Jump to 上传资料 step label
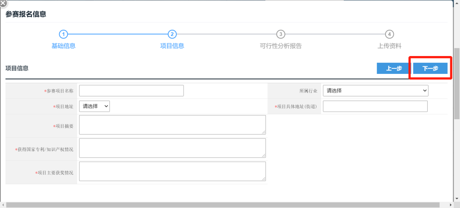The height and width of the screenshot is (208, 460). tap(389, 46)
